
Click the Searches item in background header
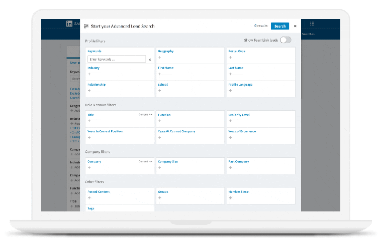coord(308,34)
